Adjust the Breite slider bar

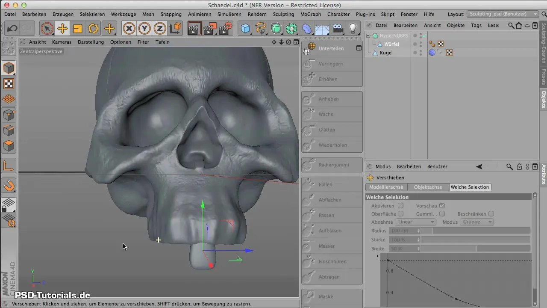click(476, 249)
